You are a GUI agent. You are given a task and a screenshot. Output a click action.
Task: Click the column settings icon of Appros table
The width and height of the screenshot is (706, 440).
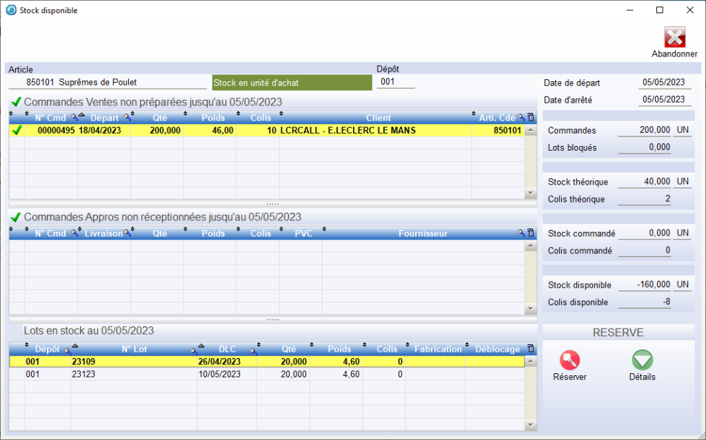(530, 233)
